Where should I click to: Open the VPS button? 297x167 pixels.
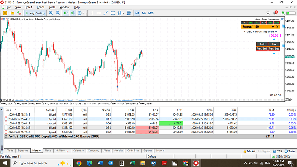[277, 151]
